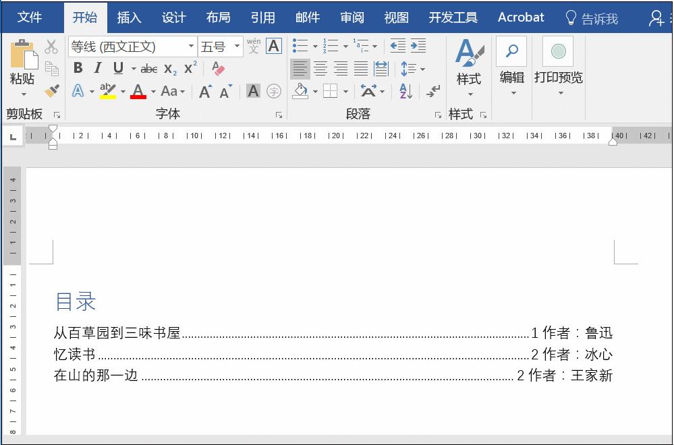Apply strikethrough formatting icon
Viewport: 674px width, 445px height.
tap(149, 68)
